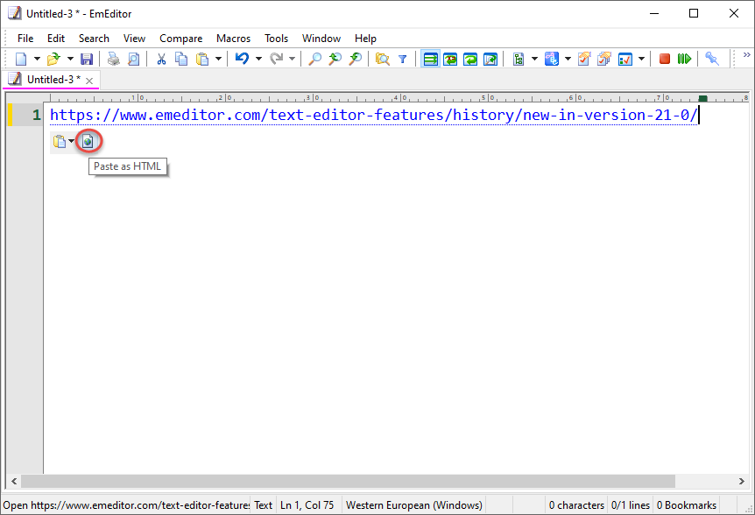Click the horizontal scrollbar left arrow
Viewport: 755px width, 515px height.
[x=14, y=481]
